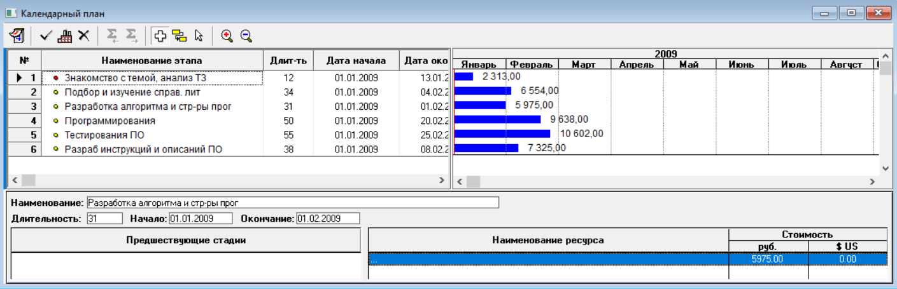The width and height of the screenshot is (897, 289).
Task: Click Предшествующие стадии header
Action: pyautogui.click(x=186, y=240)
